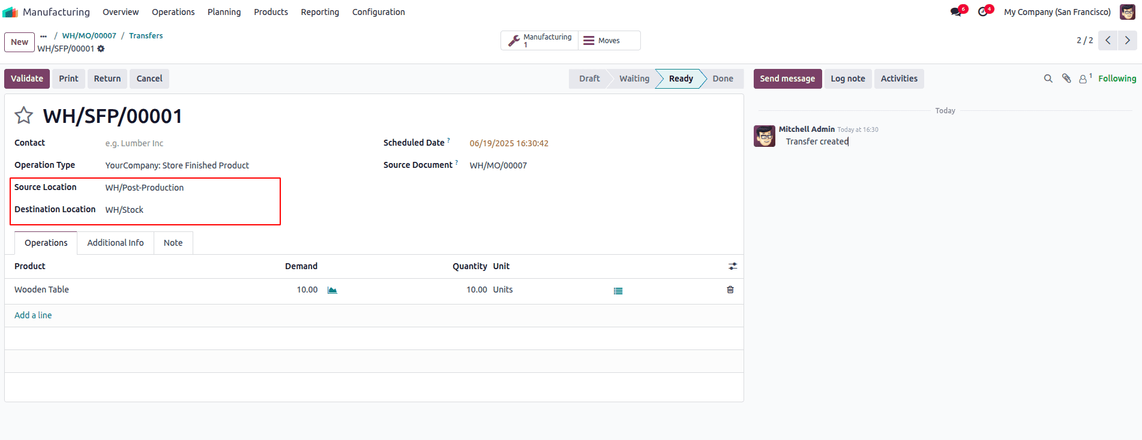The image size is (1142, 440).
Task: Go back to Transfers breadcrumb
Action: click(x=146, y=36)
